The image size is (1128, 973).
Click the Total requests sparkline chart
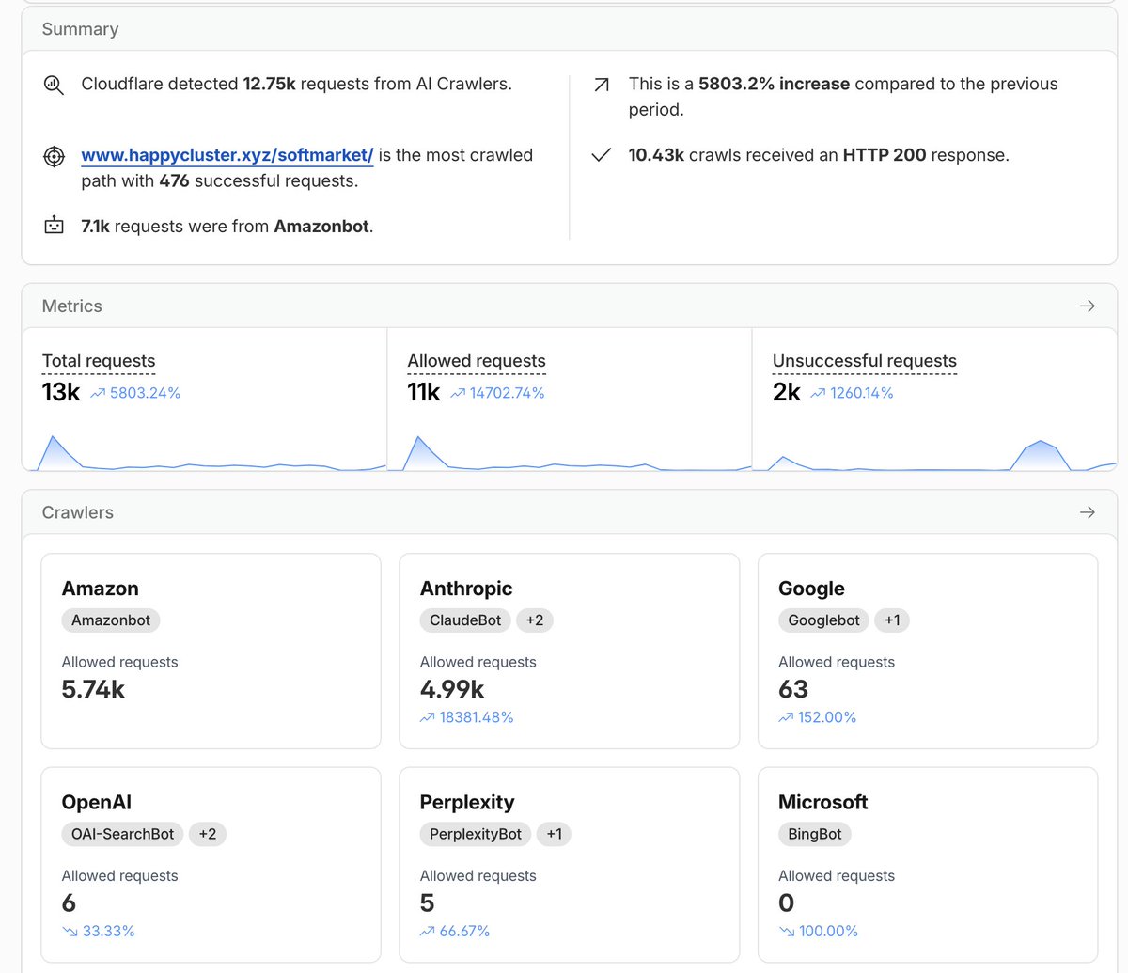(x=205, y=452)
